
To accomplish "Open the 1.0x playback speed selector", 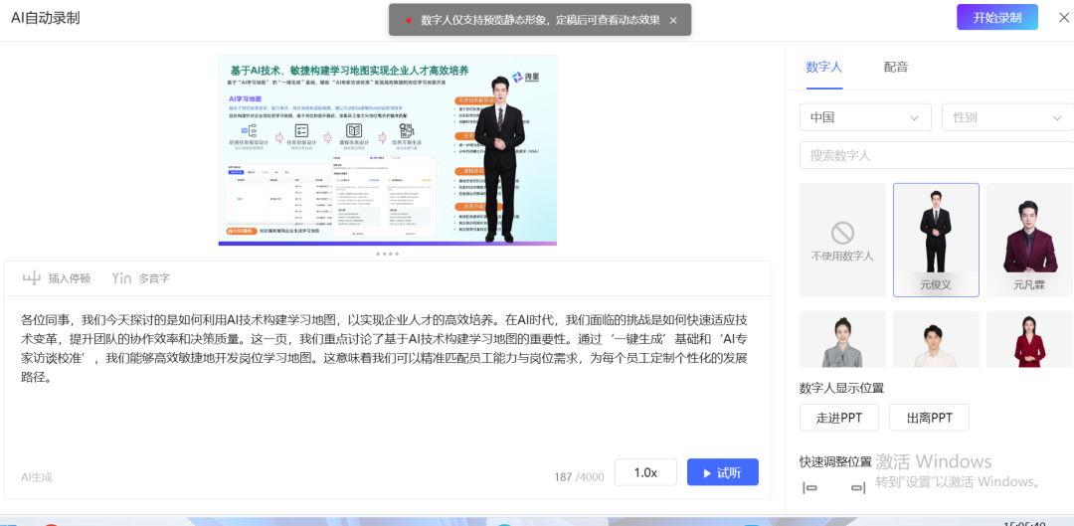I will point(645,472).
